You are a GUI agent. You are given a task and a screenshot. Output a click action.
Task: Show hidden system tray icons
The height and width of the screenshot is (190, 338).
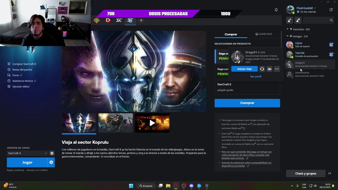coord(292,186)
